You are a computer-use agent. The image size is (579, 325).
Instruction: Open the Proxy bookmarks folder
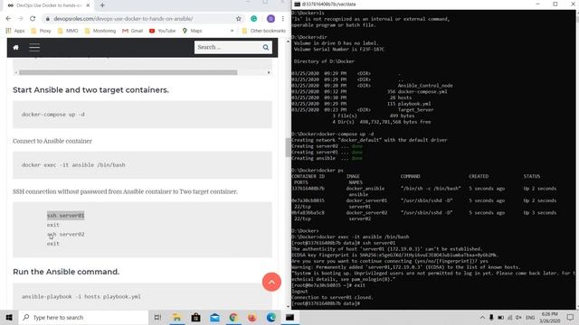pyautogui.click(x=41, y=31)
